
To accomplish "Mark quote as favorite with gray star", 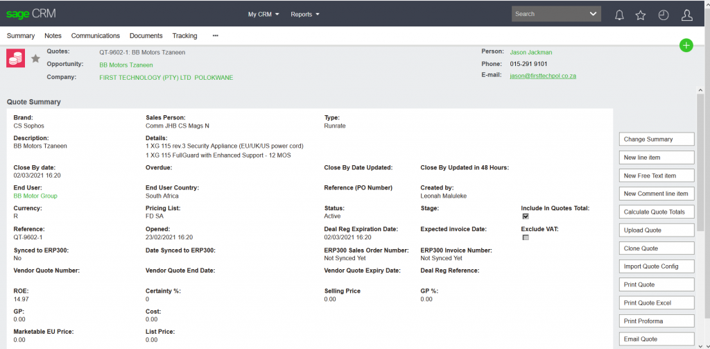I will click(x=35, y=59).
